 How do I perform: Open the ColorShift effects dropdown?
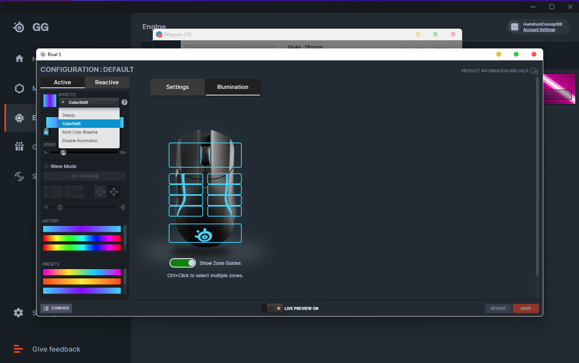pos(89,102)
